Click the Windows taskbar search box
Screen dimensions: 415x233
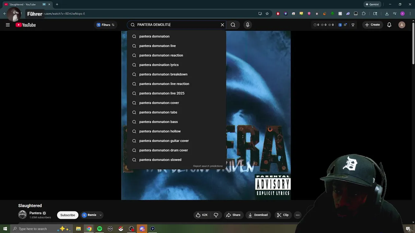tap(42, 229)
